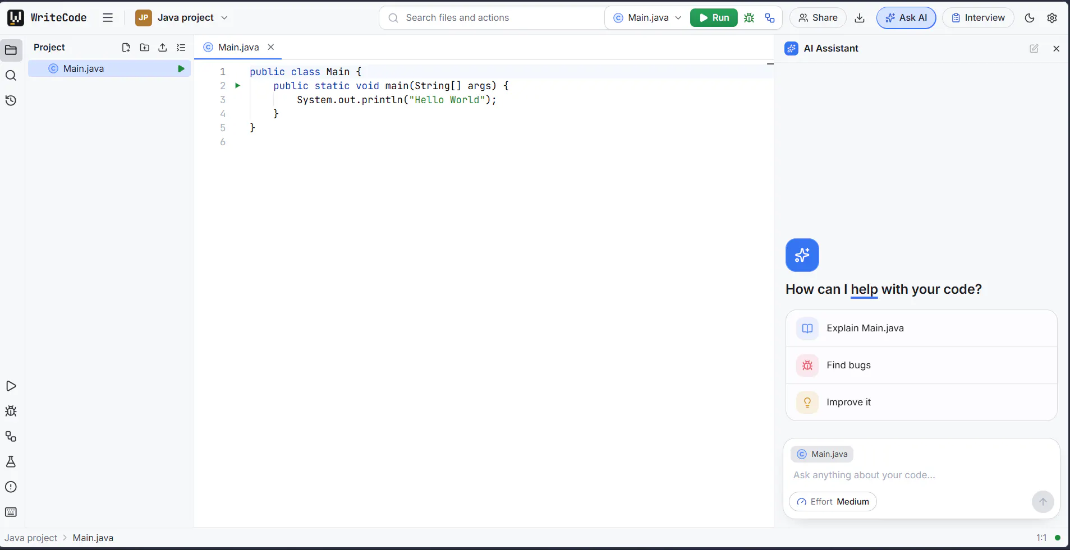This screenshot has width=1070, height=550.
Task: Open the problems alert icon in the sidebar
Action: (x=11, y=487)
